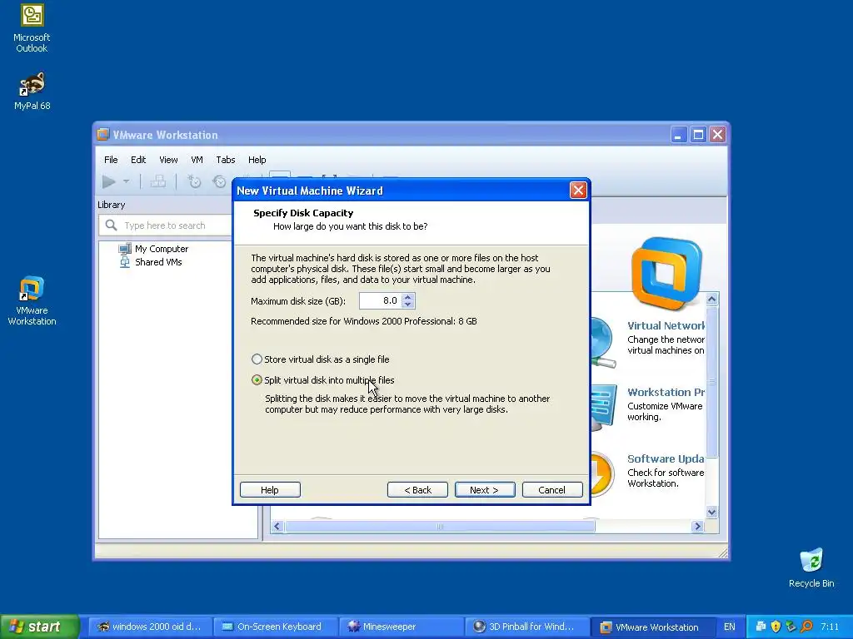
Task: Click the EN language indicator
Action: [x=730, y=627]
